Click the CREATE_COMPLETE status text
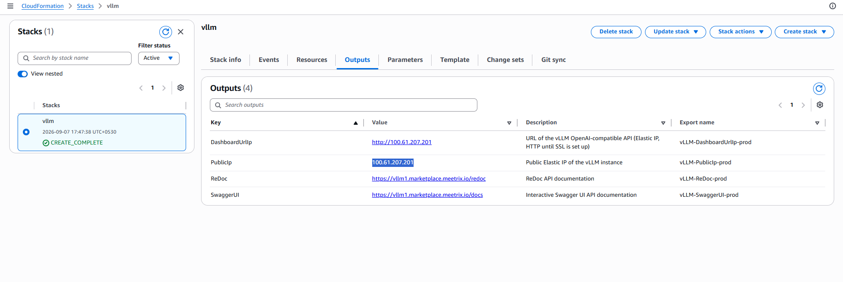843x282 pixels. (77, 143)
